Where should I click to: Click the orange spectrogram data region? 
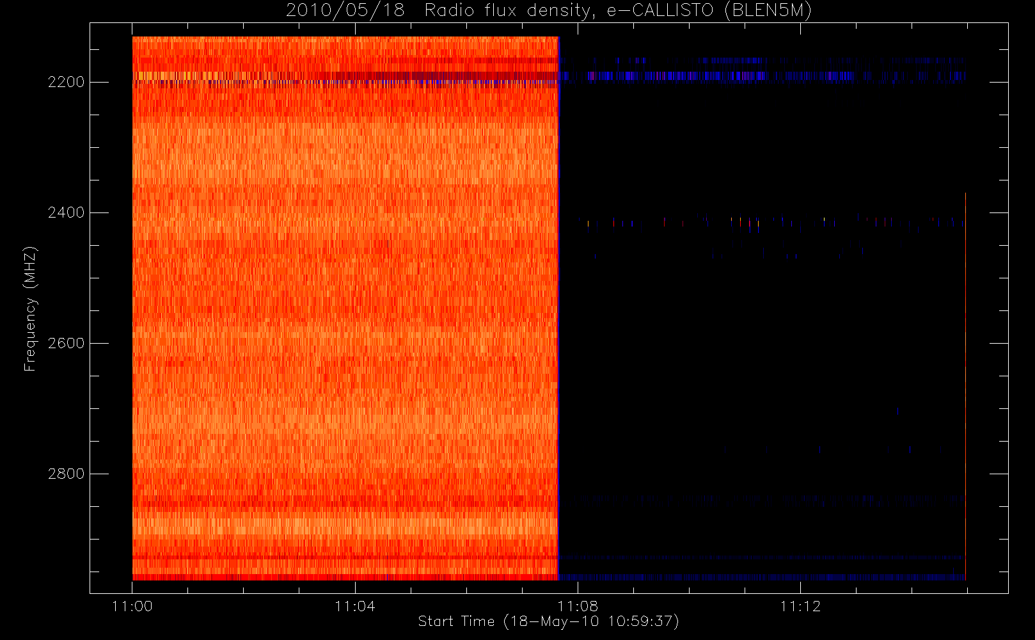(x=345, y=308)
